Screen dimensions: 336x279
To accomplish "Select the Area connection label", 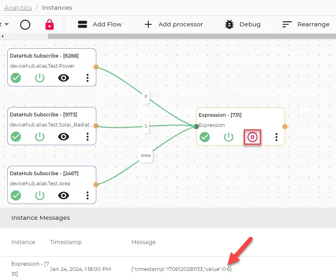I will coord(146,155).
